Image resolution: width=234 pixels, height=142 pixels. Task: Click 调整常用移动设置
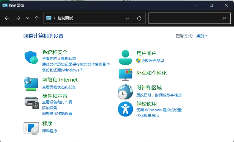pyautogui.click(x=57, y=114)
